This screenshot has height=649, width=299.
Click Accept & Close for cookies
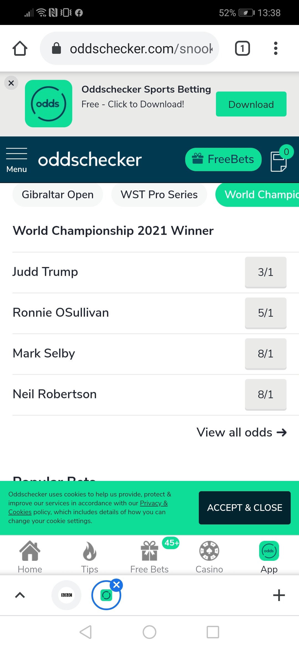244,508
